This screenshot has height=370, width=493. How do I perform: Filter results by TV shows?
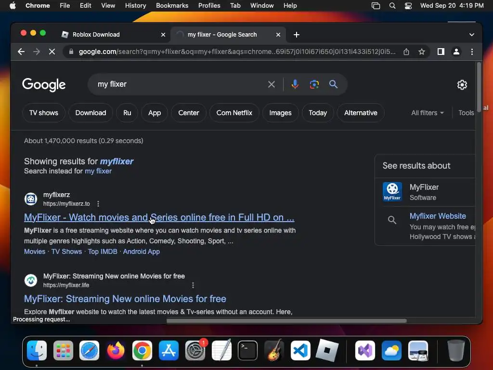point(44,113)
